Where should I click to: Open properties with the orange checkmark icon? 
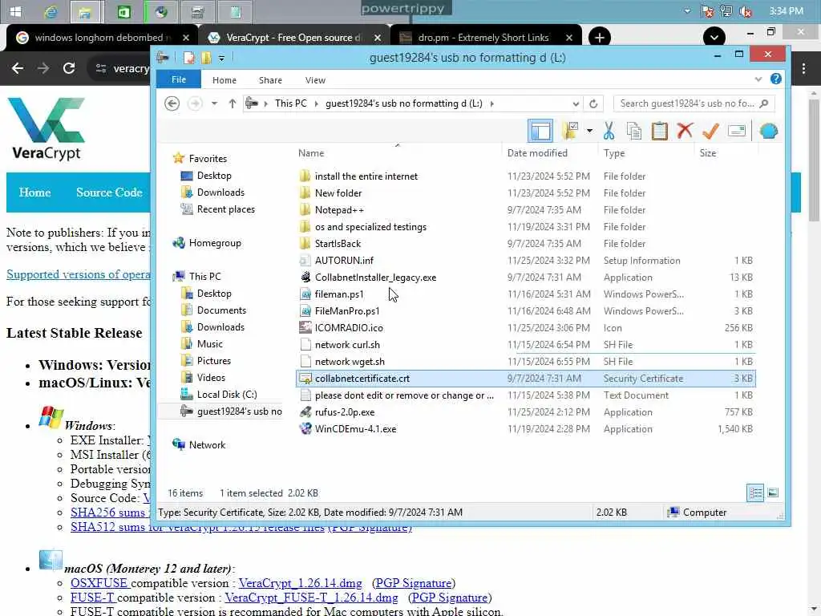710,131
